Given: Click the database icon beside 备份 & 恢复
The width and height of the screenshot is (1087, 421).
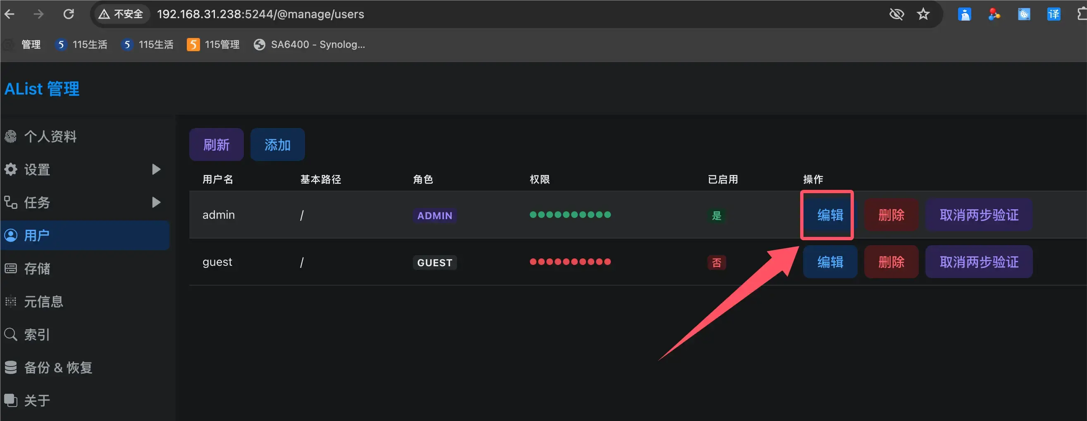Looking at the screenshot, I should [x=11, y=367].
